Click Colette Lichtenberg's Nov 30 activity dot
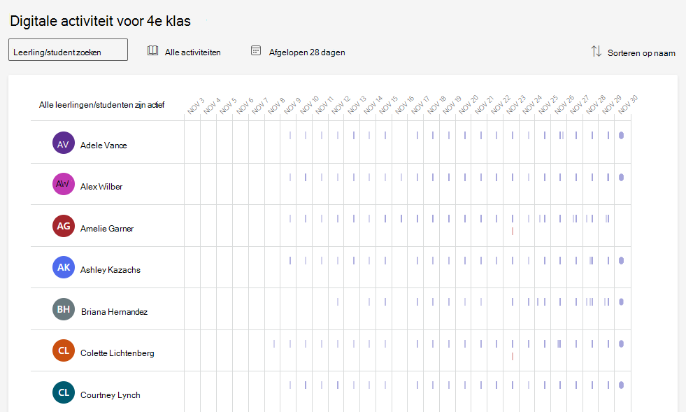This screenshot has height=412, width=686. point(621,343)
